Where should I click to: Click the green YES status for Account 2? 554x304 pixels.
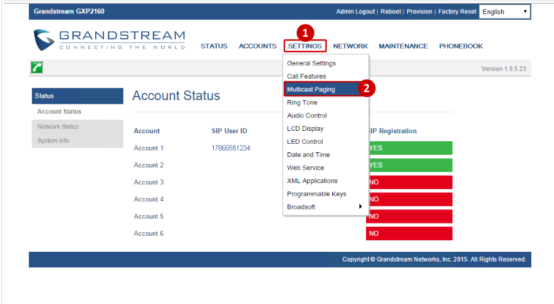[410, 165]
